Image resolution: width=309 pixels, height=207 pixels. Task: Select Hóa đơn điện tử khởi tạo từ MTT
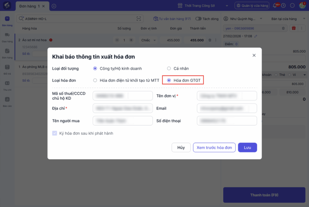click(x=95, y=80)
